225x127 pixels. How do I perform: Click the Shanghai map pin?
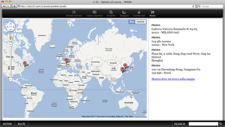click(x=122, y=70)
